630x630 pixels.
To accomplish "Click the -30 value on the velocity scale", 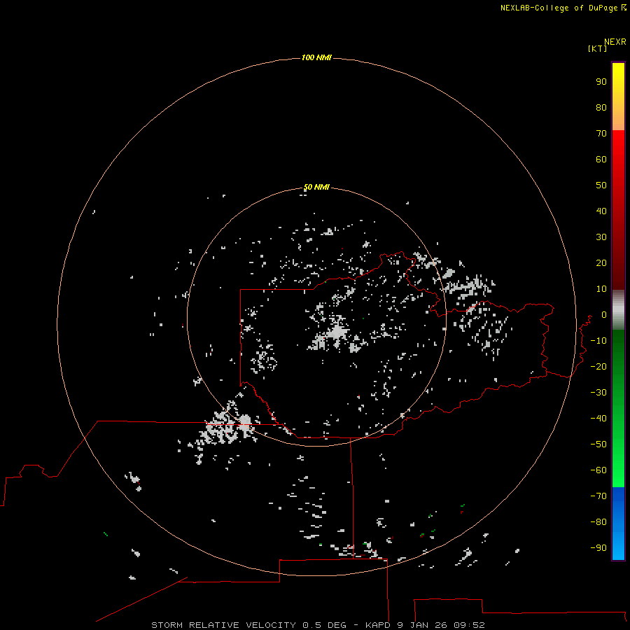I will (x=598, y=393).
